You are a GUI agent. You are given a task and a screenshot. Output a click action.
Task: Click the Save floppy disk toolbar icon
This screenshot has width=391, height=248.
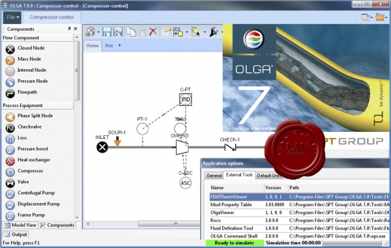107,32
